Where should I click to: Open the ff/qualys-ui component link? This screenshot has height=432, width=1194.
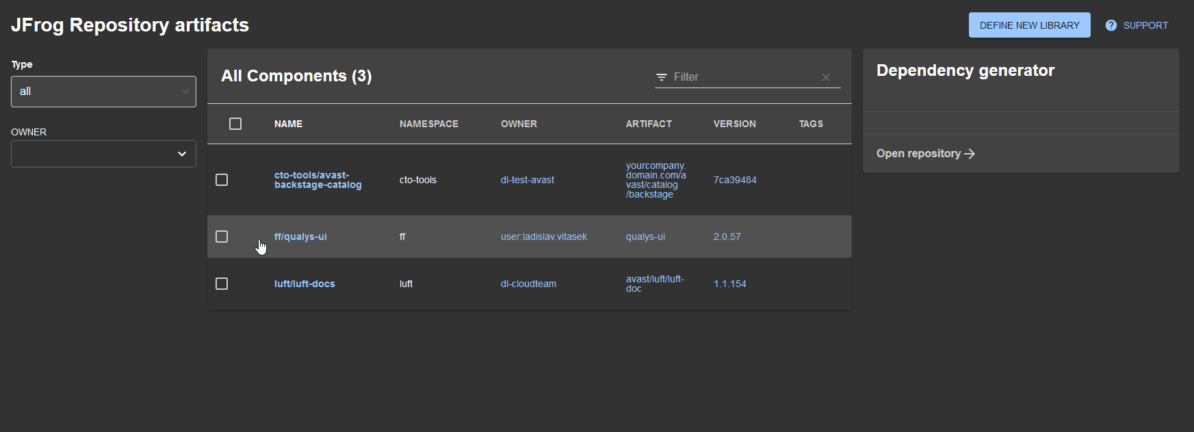pyautogui.click(x=300, y=237)
